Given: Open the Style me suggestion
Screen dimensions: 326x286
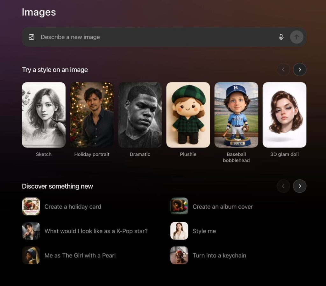Looking at the screenshot, I should pos(204,231).
